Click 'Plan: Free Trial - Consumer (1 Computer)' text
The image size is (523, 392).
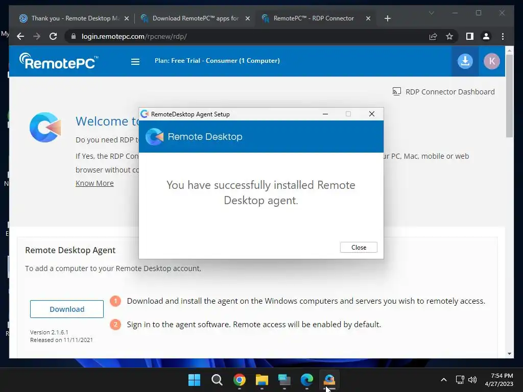(x=217, y=61)
